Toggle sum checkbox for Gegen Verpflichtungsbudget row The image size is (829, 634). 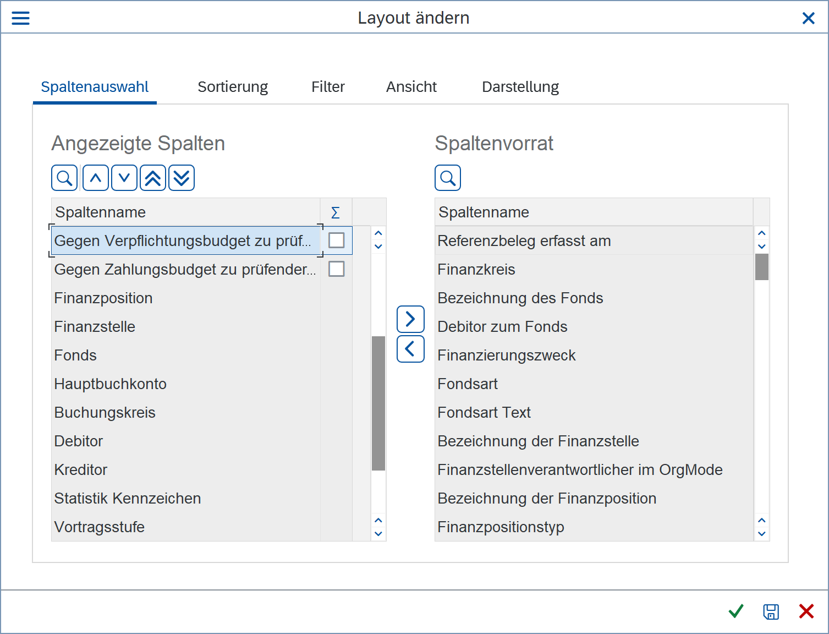pyautogui.click(x=336, y=241)
